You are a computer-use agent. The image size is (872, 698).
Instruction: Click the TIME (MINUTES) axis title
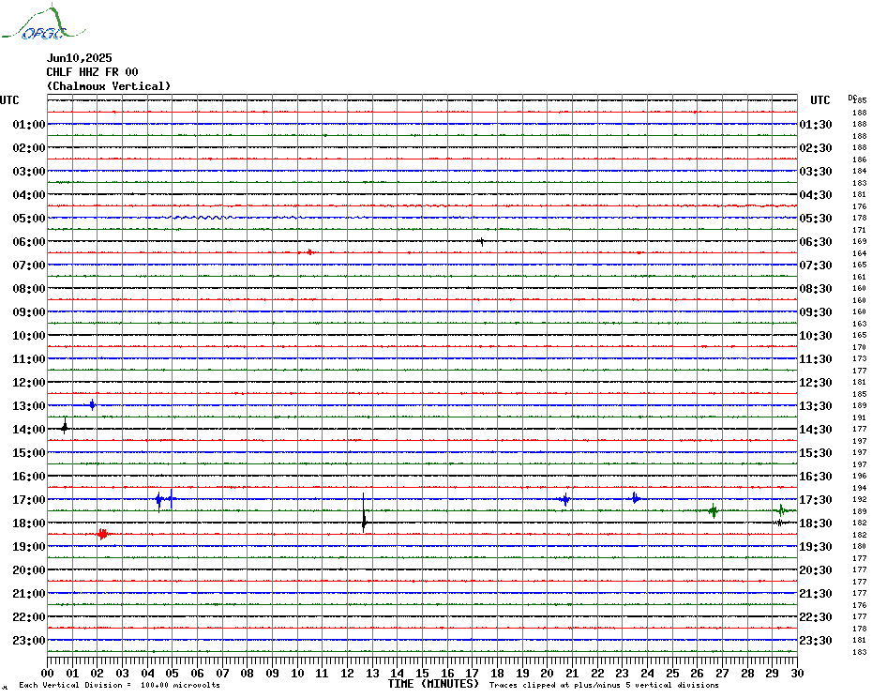pos(433,684)
